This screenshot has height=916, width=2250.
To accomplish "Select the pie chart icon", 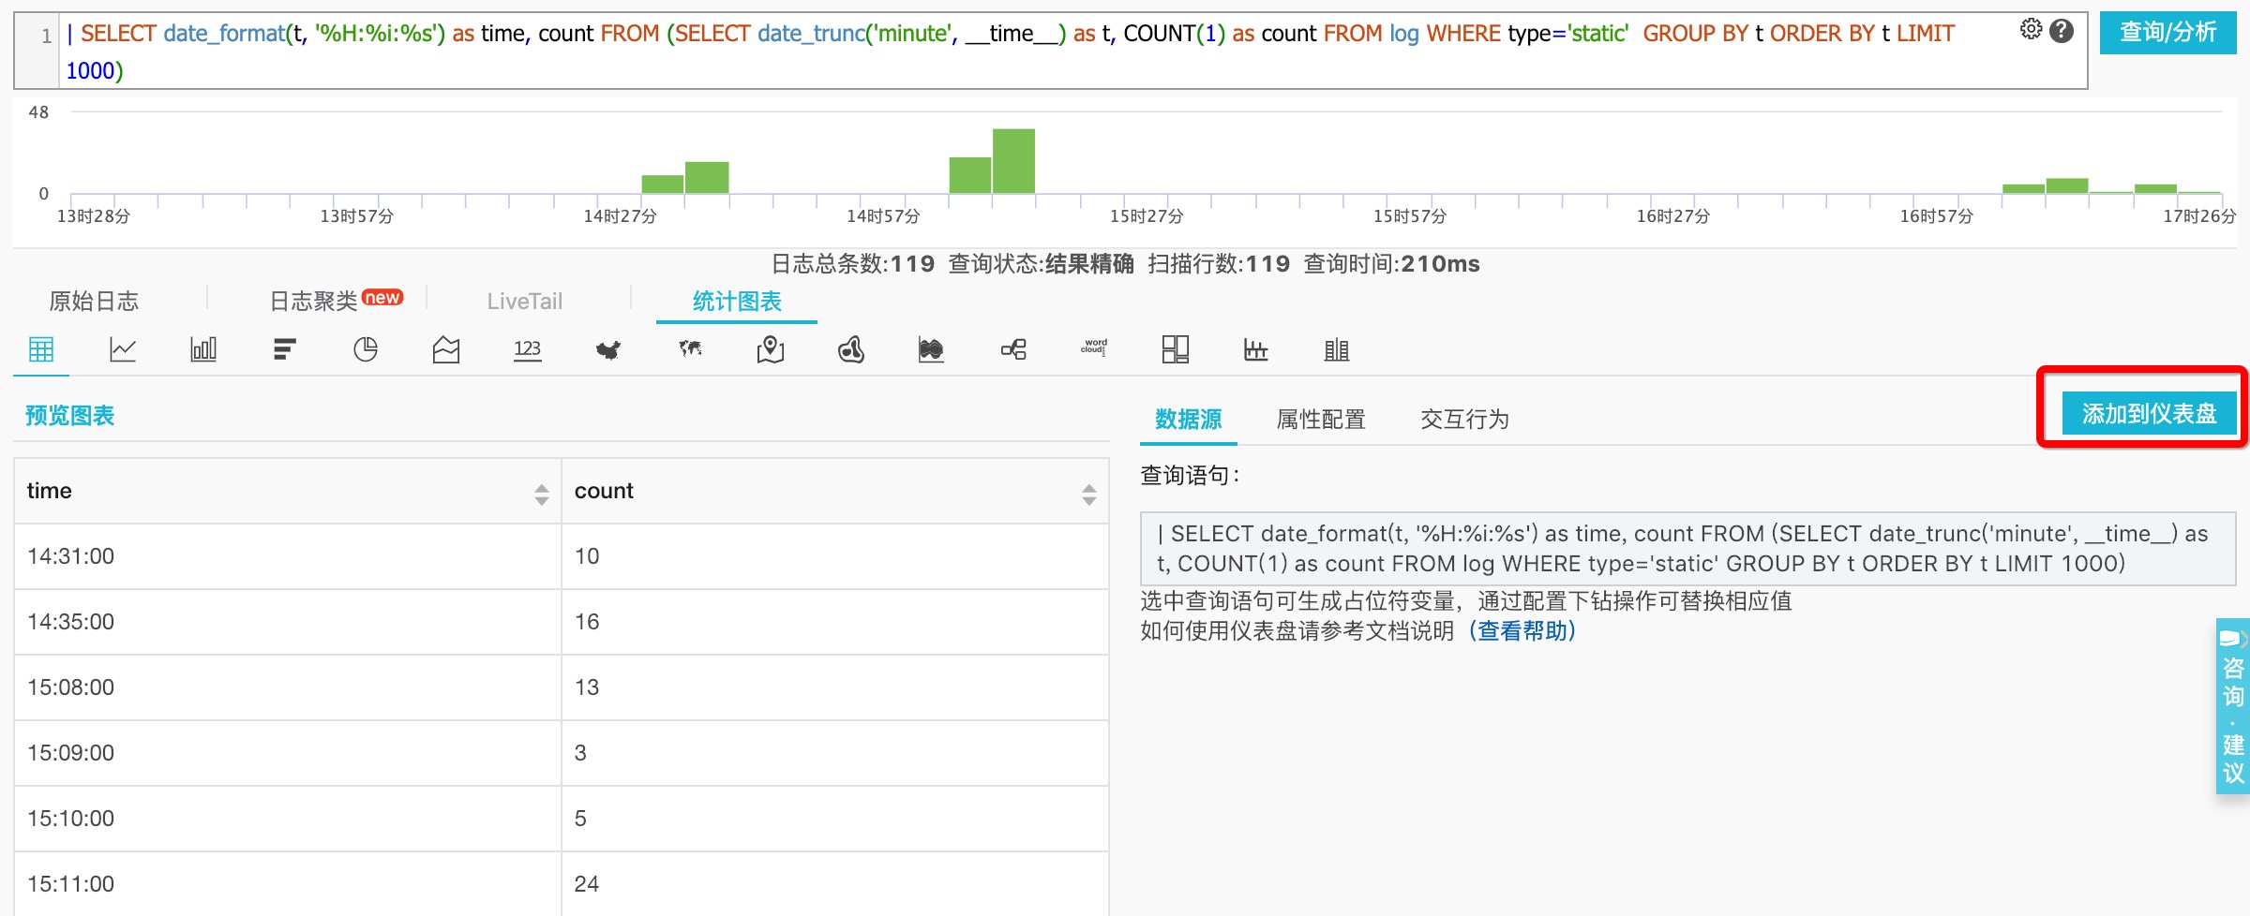I will pos(366,349).
